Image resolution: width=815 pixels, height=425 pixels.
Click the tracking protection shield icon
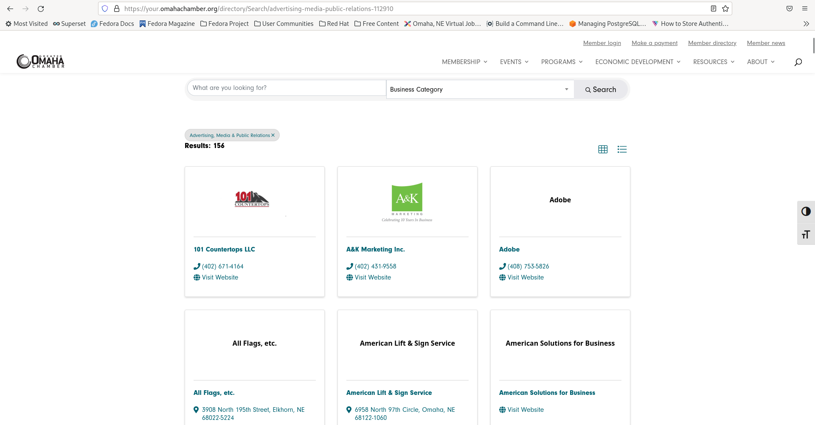[x=105, y=8]
